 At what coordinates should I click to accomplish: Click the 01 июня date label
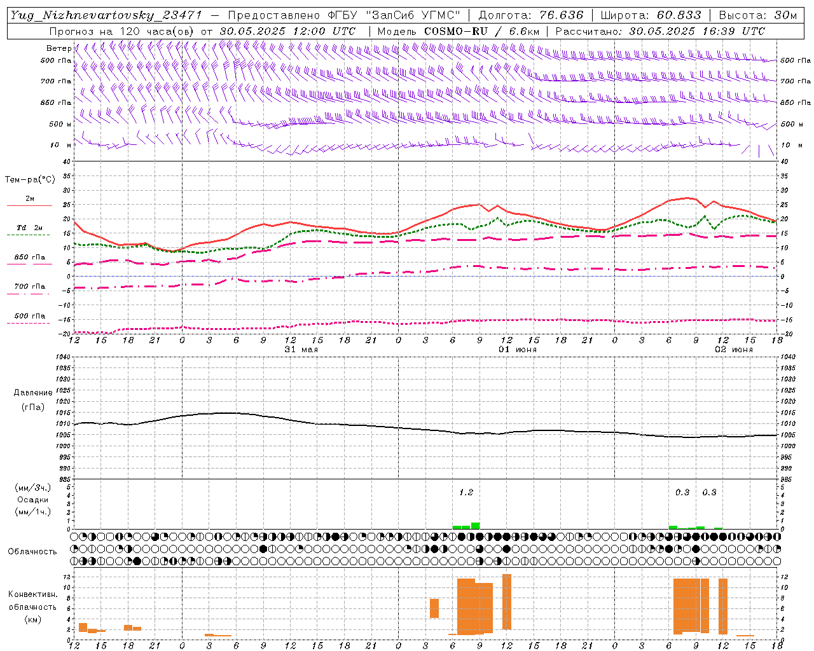point(518,350)
